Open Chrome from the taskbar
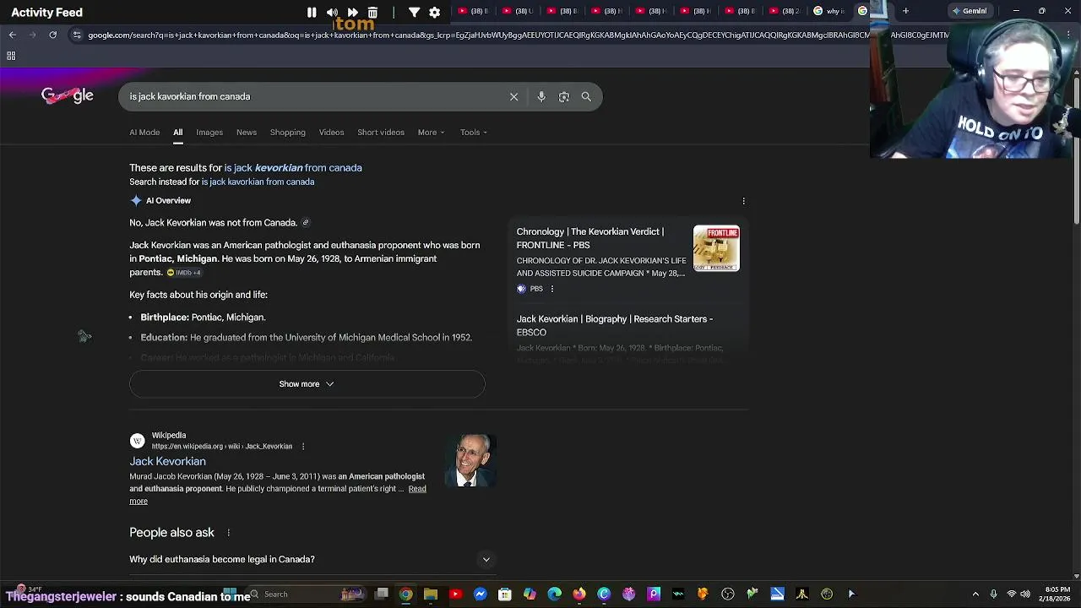Viewport: 1081px width, 608px height. [406, 594]
